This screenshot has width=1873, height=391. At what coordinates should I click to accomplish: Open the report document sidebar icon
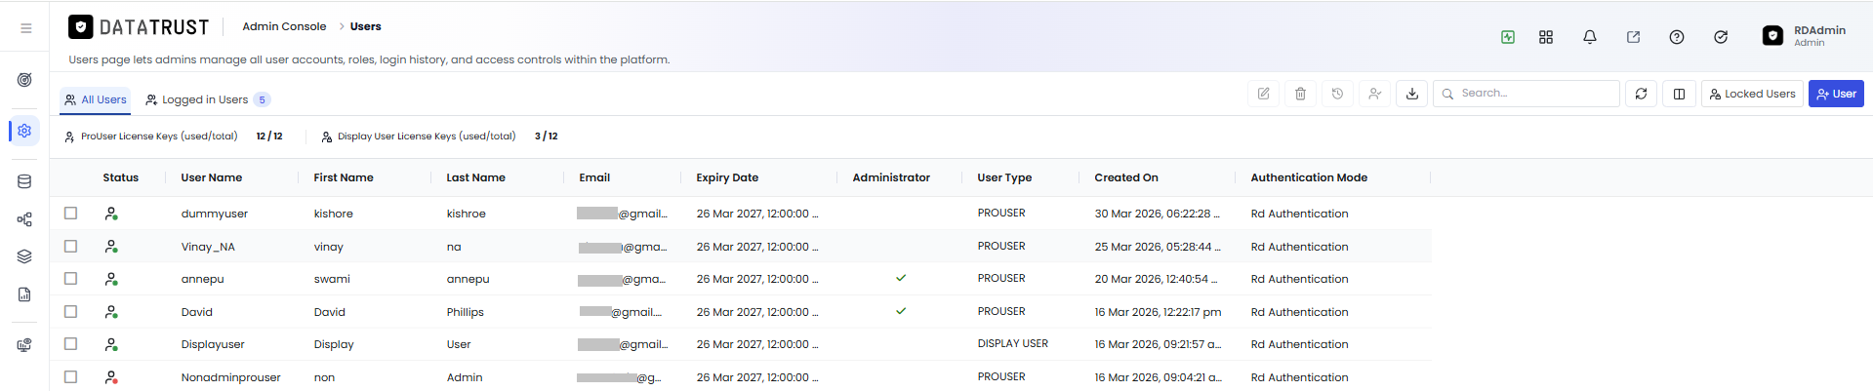click(x=24, y=294)
